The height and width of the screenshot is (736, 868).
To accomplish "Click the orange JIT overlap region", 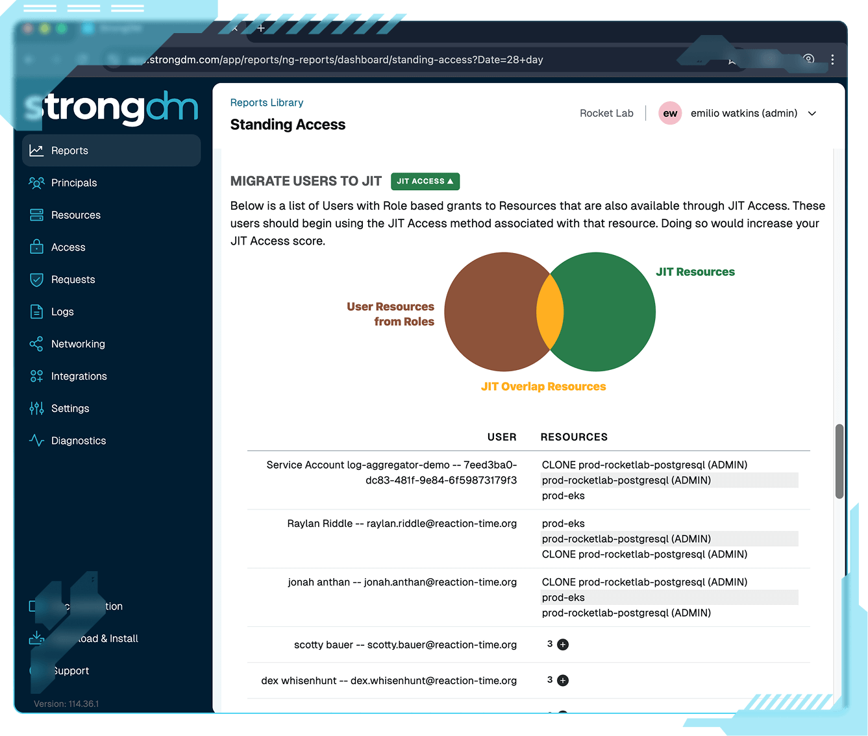I will point(549,312).
